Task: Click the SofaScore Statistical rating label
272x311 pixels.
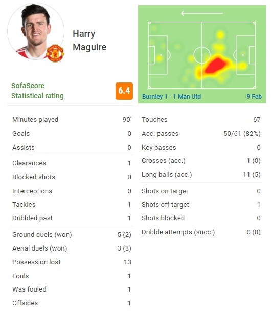Action: click(x=37, y=91)
